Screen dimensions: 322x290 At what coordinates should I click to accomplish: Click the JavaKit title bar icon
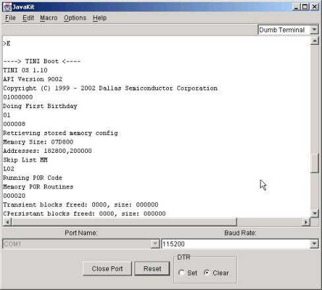(x=7, y=7)
